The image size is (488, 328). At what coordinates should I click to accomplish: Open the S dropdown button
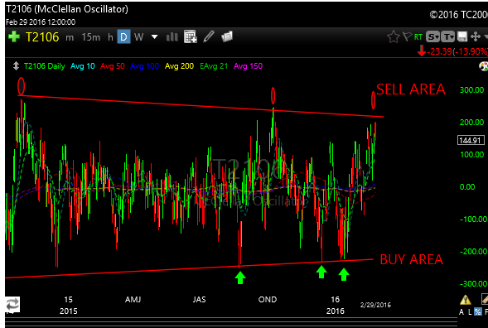pyautogui.click(x=432, y=36)
